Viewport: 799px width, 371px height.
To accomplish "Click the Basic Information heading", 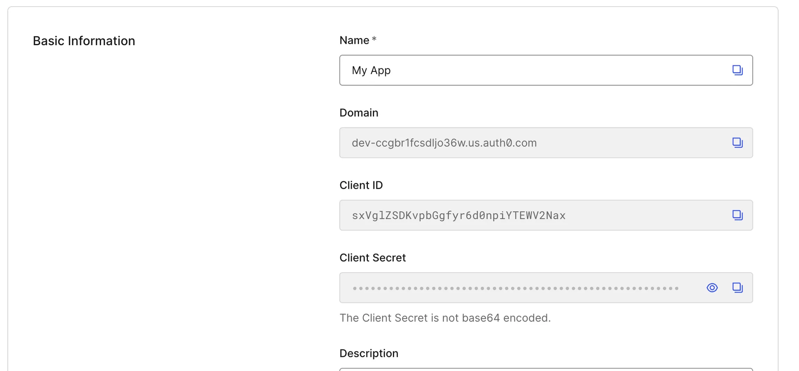I will (84, 41).
